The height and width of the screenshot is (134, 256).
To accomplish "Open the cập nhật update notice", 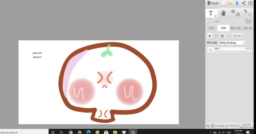I will click(x=246, y=126).
